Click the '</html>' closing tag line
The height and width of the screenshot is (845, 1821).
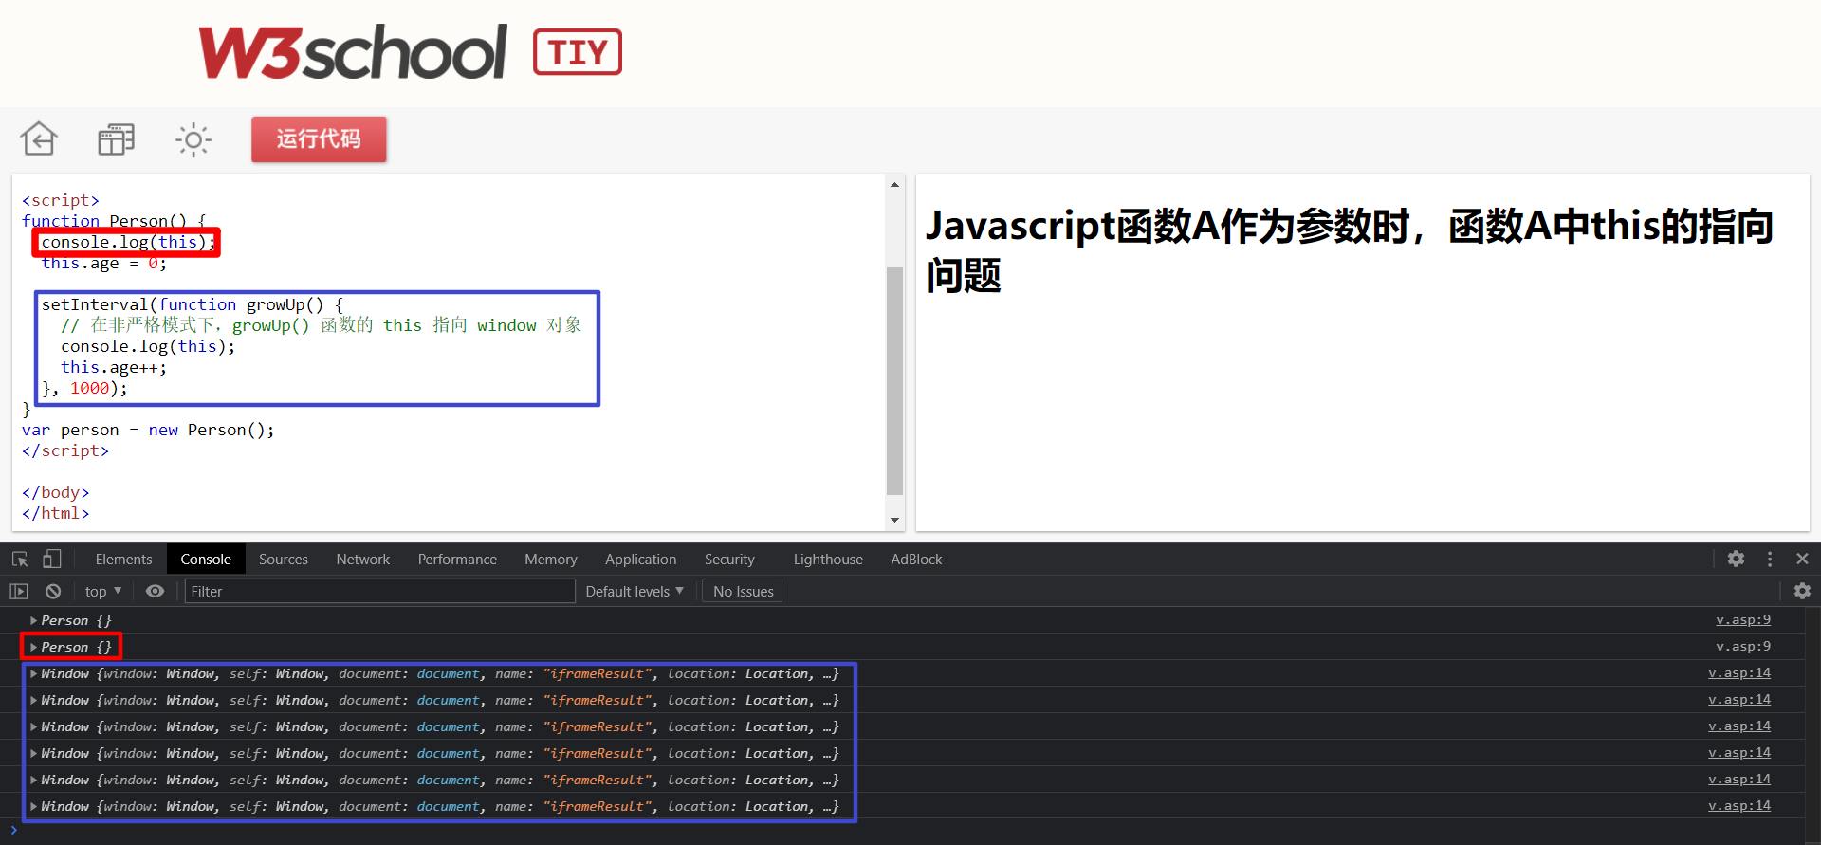coord(56,514)
